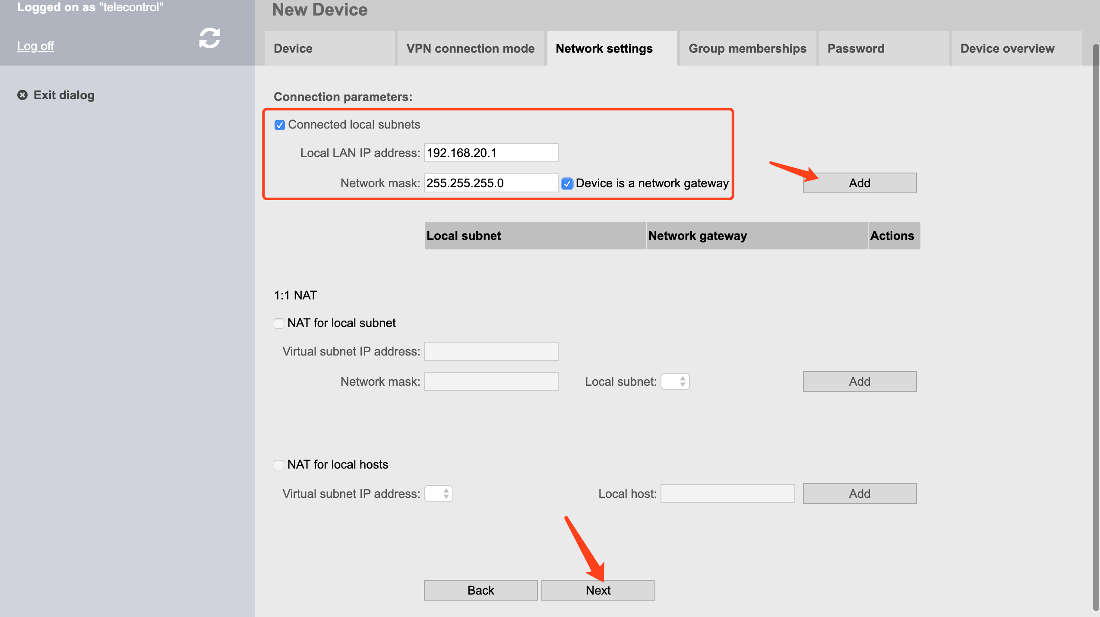Click the Log off link
The width and height of the screenshot is (1100, 617).
(x=35, y=46)
